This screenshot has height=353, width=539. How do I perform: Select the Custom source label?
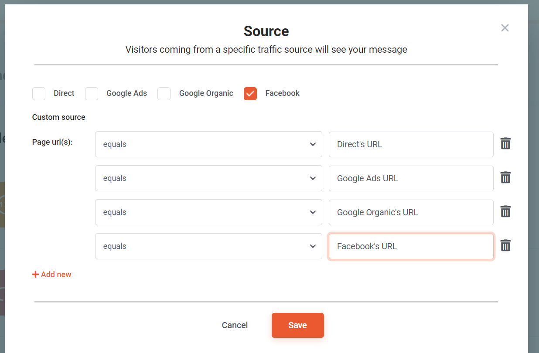59,117
